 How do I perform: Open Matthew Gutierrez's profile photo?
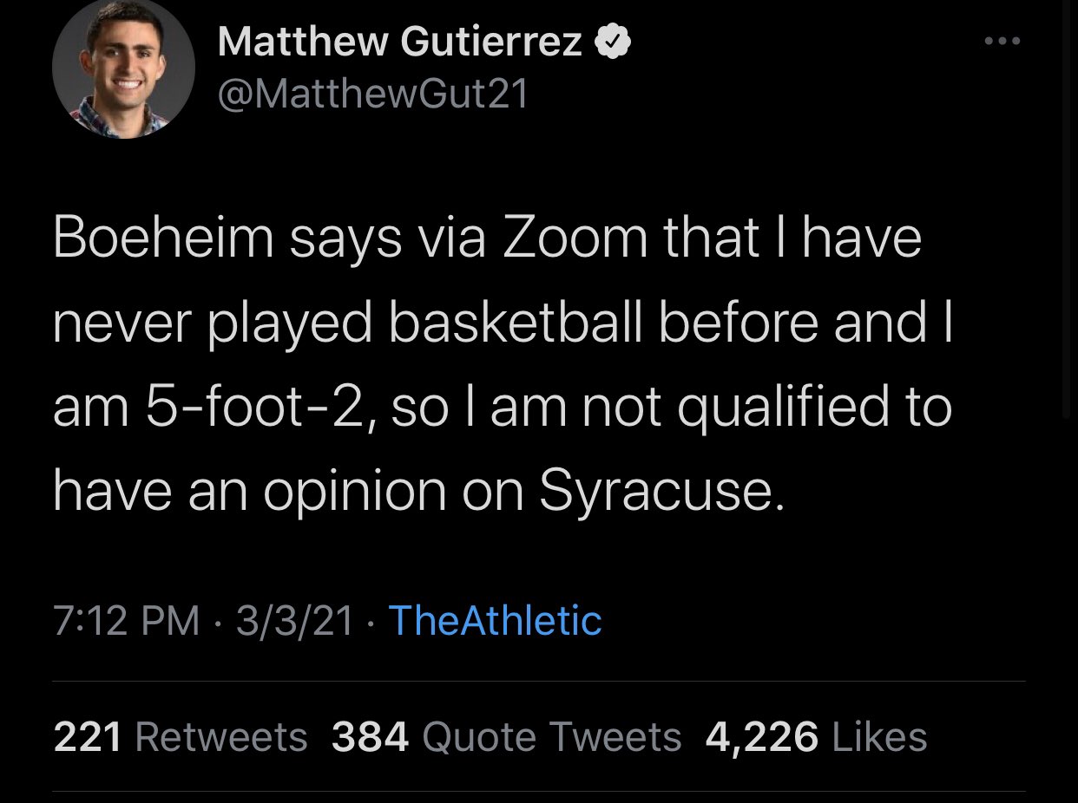(x=122, y=69)
